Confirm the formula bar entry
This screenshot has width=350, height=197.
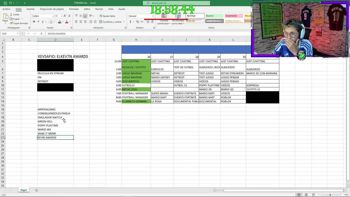35,34
